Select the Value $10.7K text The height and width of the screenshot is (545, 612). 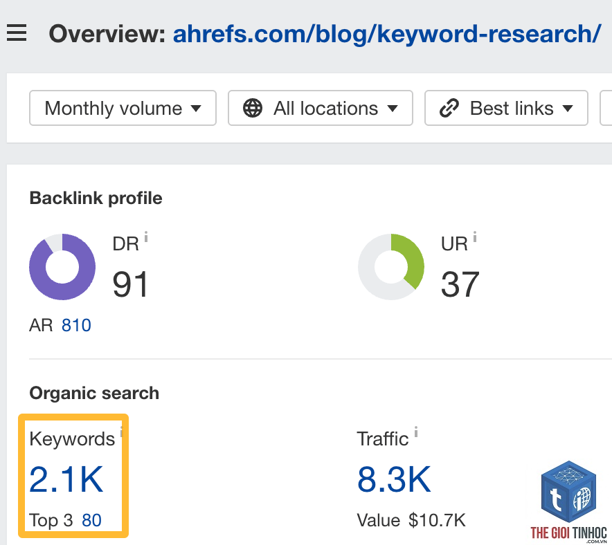coord(411,520)
